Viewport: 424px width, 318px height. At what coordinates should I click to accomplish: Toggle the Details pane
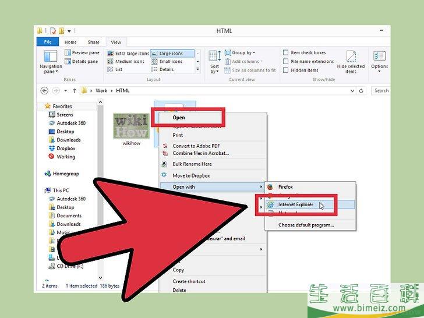(82, 62)
